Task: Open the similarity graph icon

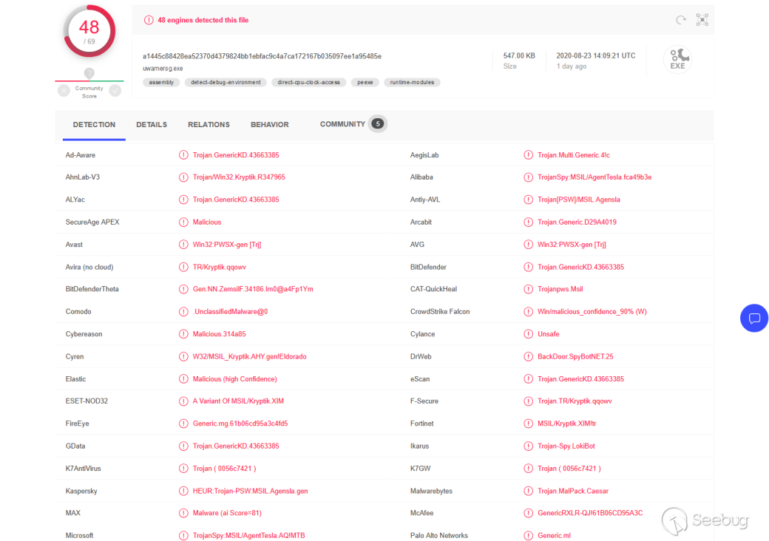Action: (x=702, y=20)
